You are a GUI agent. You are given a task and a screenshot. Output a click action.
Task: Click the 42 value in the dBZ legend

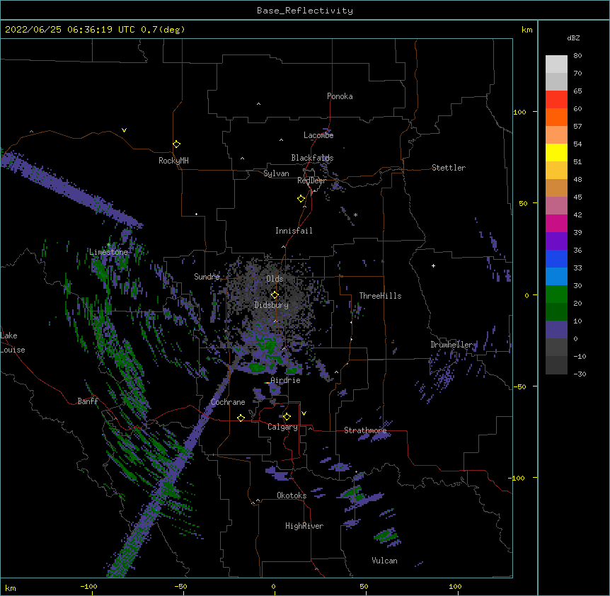577,214
